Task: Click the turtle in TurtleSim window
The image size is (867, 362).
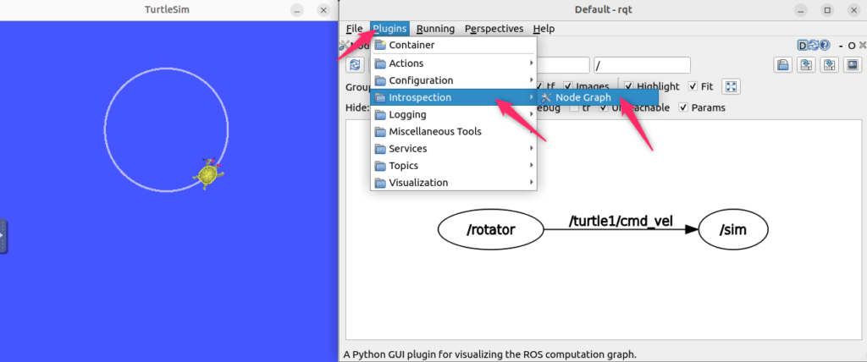Action: (207, 173)
